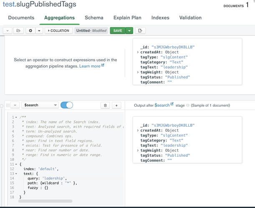
Task: Click the export pipeline icon
Action: (x=140, y=30)
